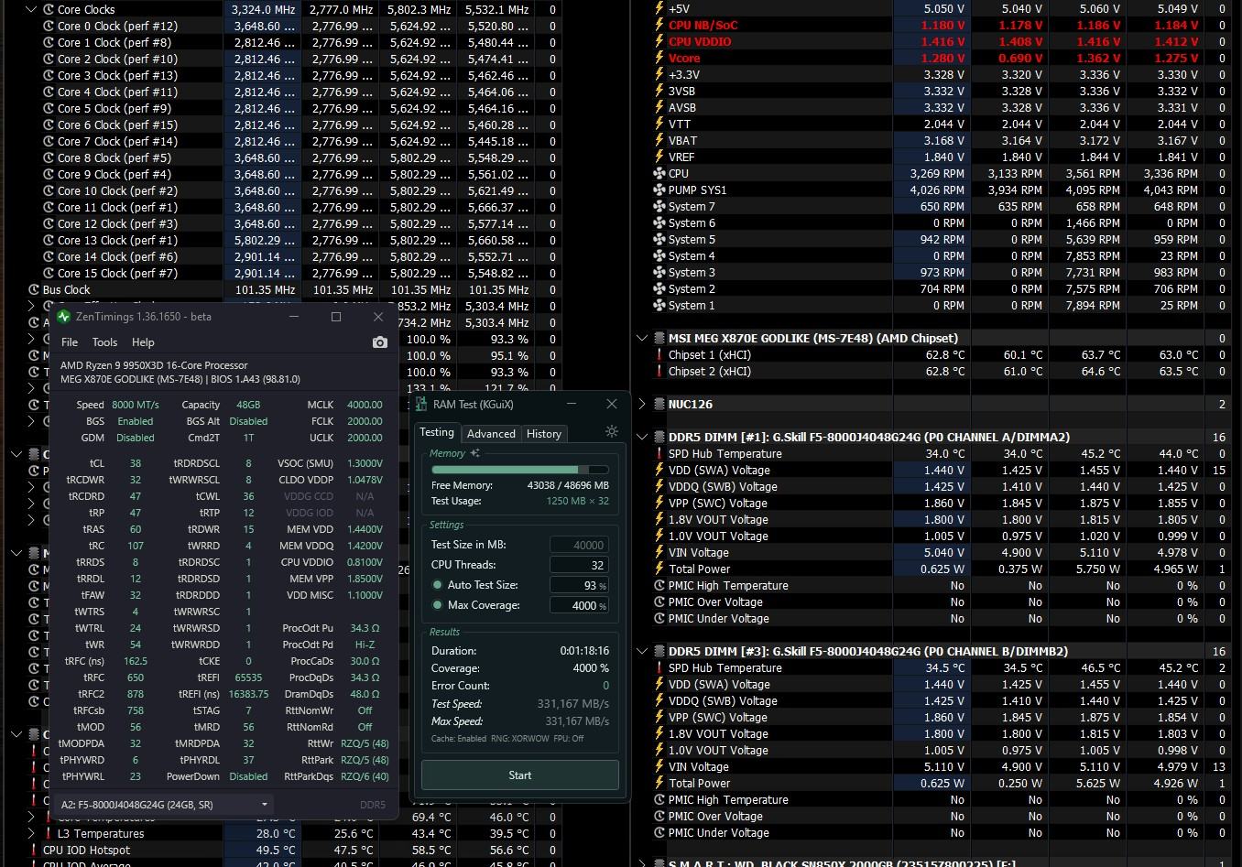1242x867 pixels.
Task: Toggle the Max Coverage radio option
Action: pos(438,605)
